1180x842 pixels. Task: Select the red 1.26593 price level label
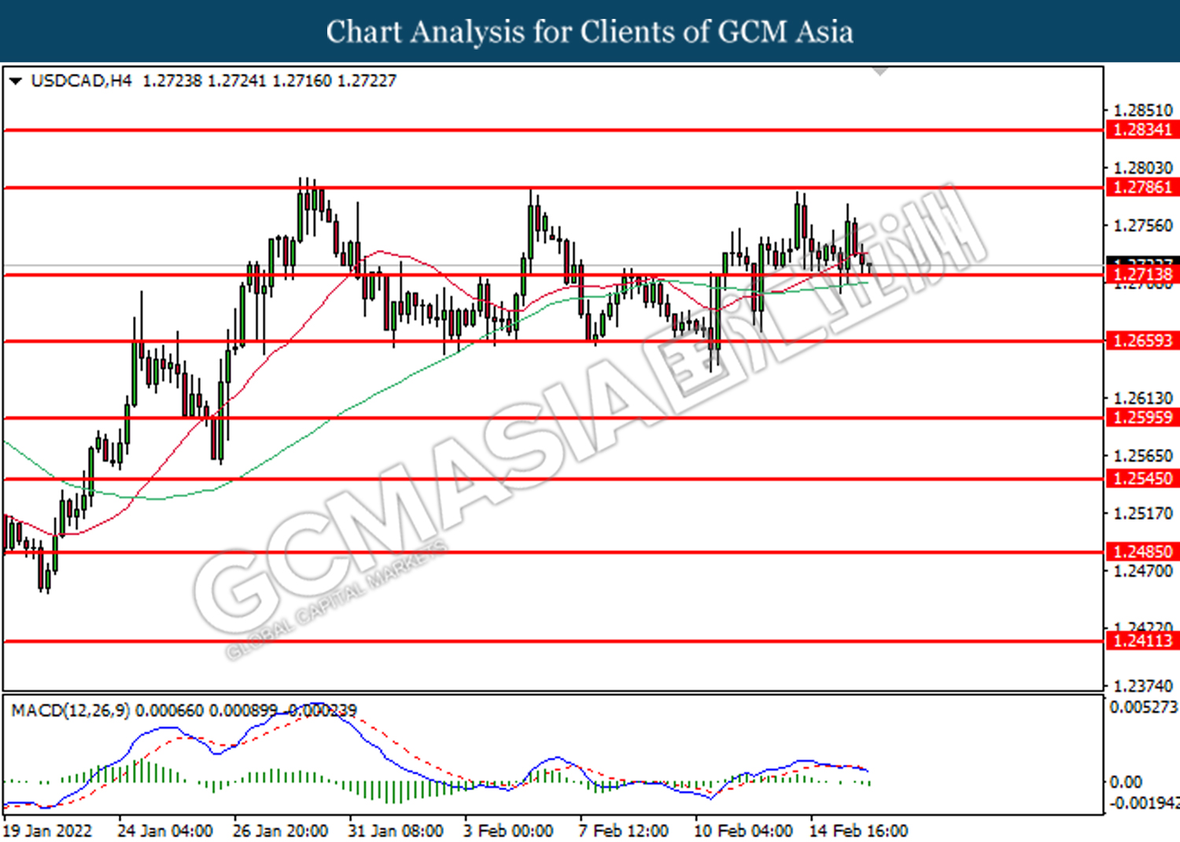coord(1143,340)
